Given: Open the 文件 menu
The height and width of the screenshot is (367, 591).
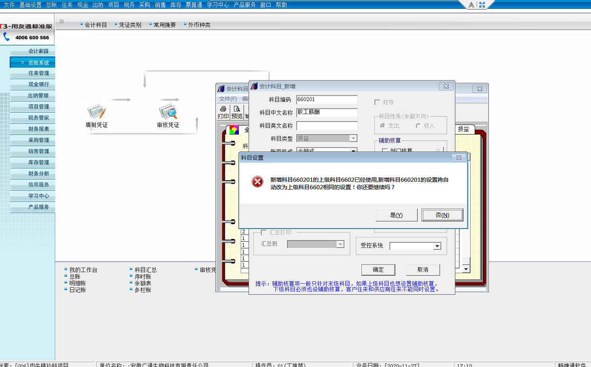Looking at the screenshot, I should click(9, 5).
